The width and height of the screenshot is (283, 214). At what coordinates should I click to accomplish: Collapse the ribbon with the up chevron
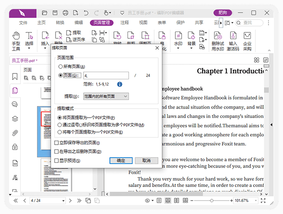click(x=269, y=50)
